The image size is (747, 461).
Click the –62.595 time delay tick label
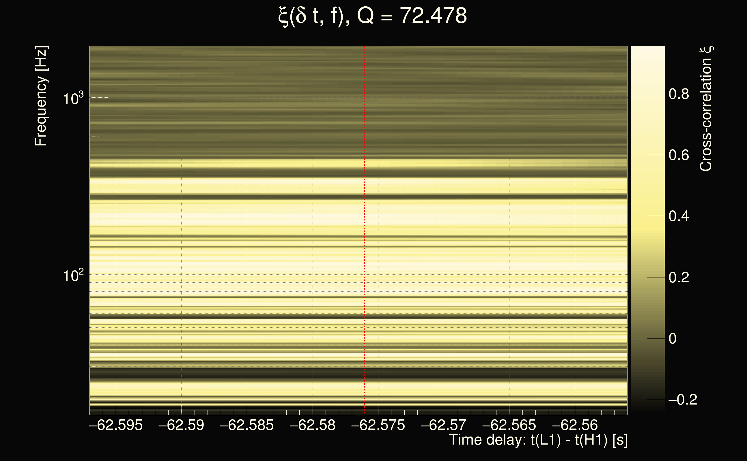click(x=116, y=425)
